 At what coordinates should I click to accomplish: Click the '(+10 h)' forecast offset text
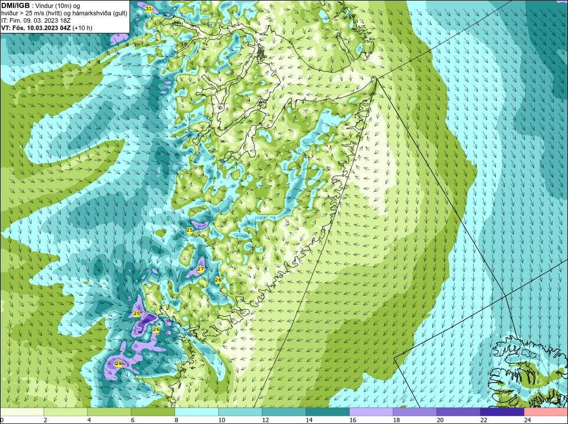click(82, 28)
